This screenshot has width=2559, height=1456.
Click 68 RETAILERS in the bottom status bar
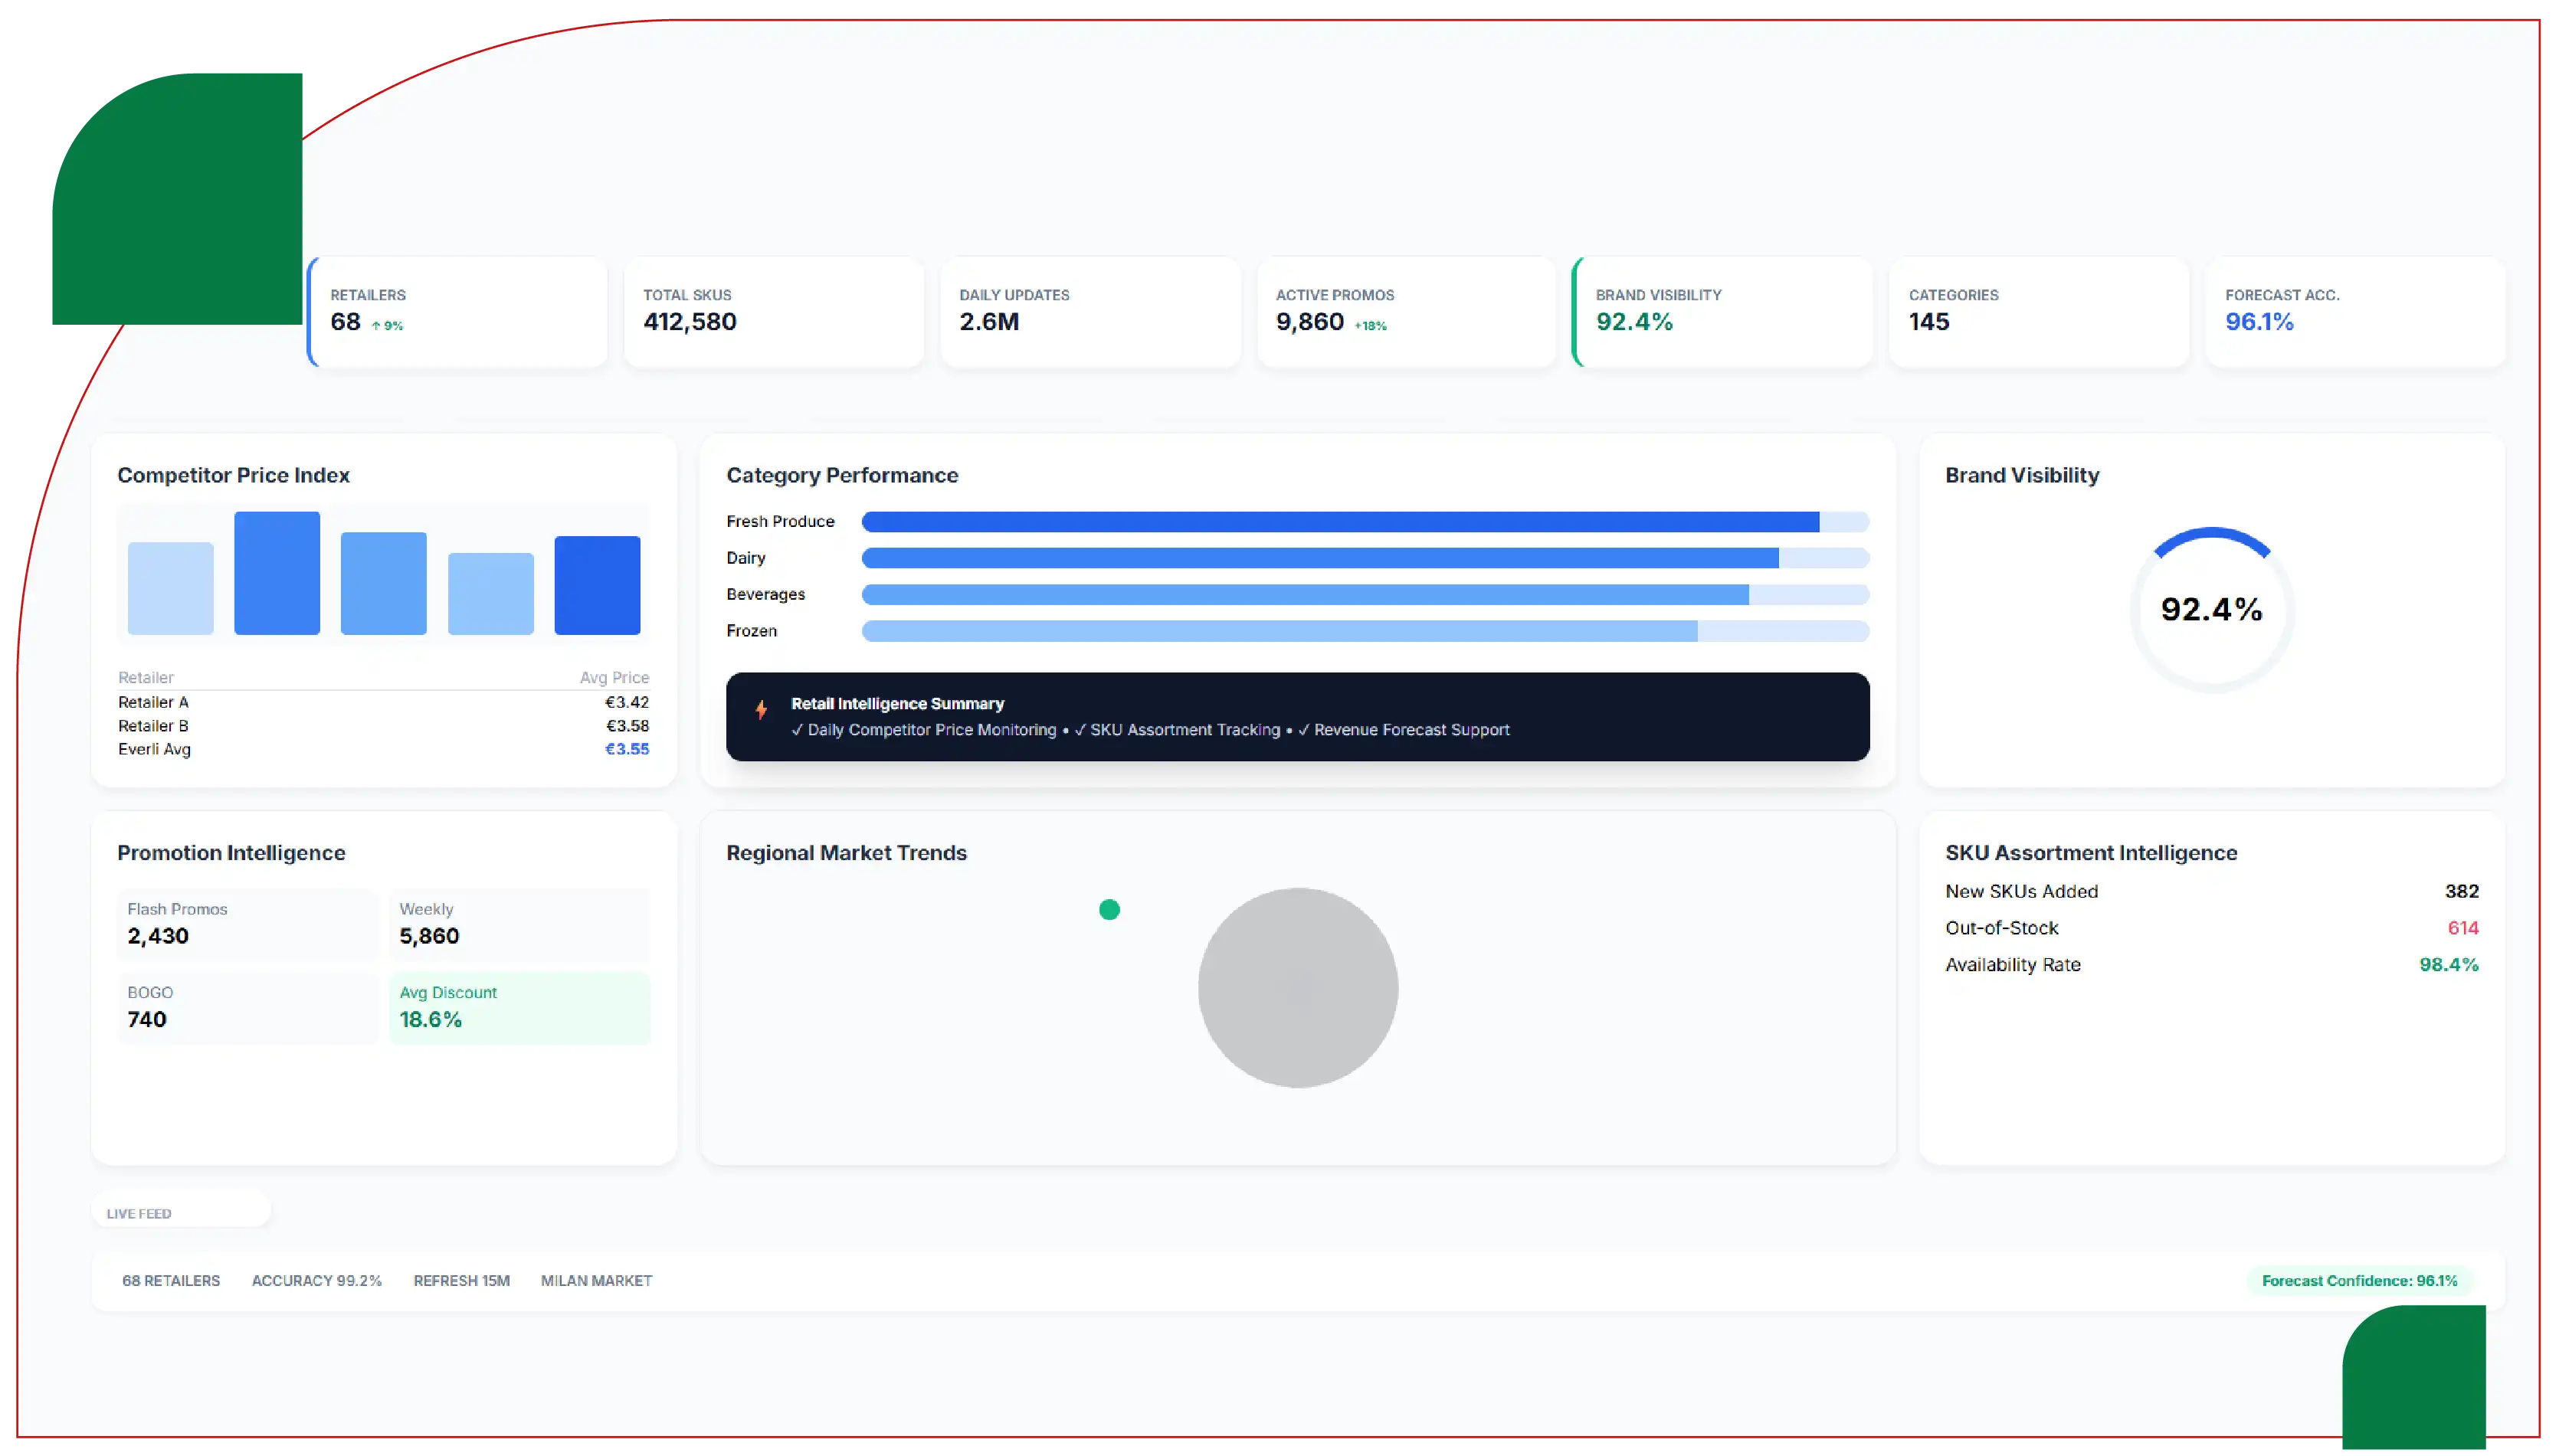tap(171, 1281)
